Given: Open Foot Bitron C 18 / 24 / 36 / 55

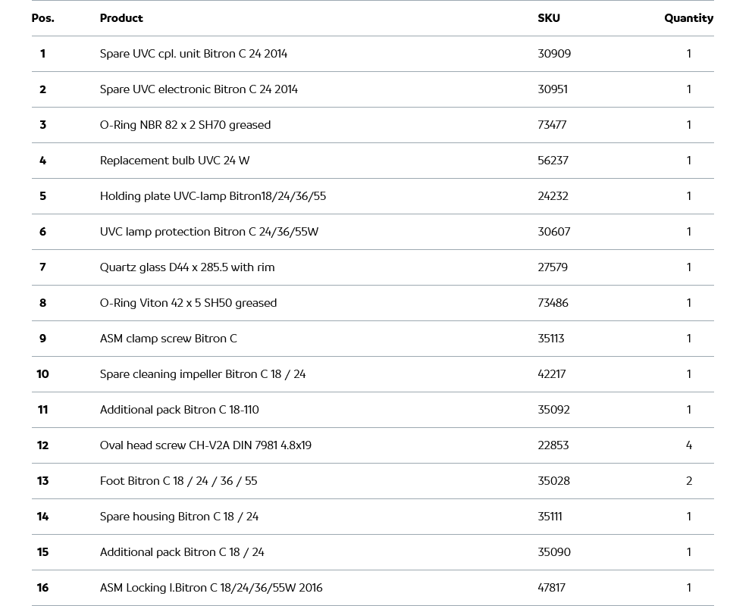Looking at the screenshot, I should coord(178,481).
